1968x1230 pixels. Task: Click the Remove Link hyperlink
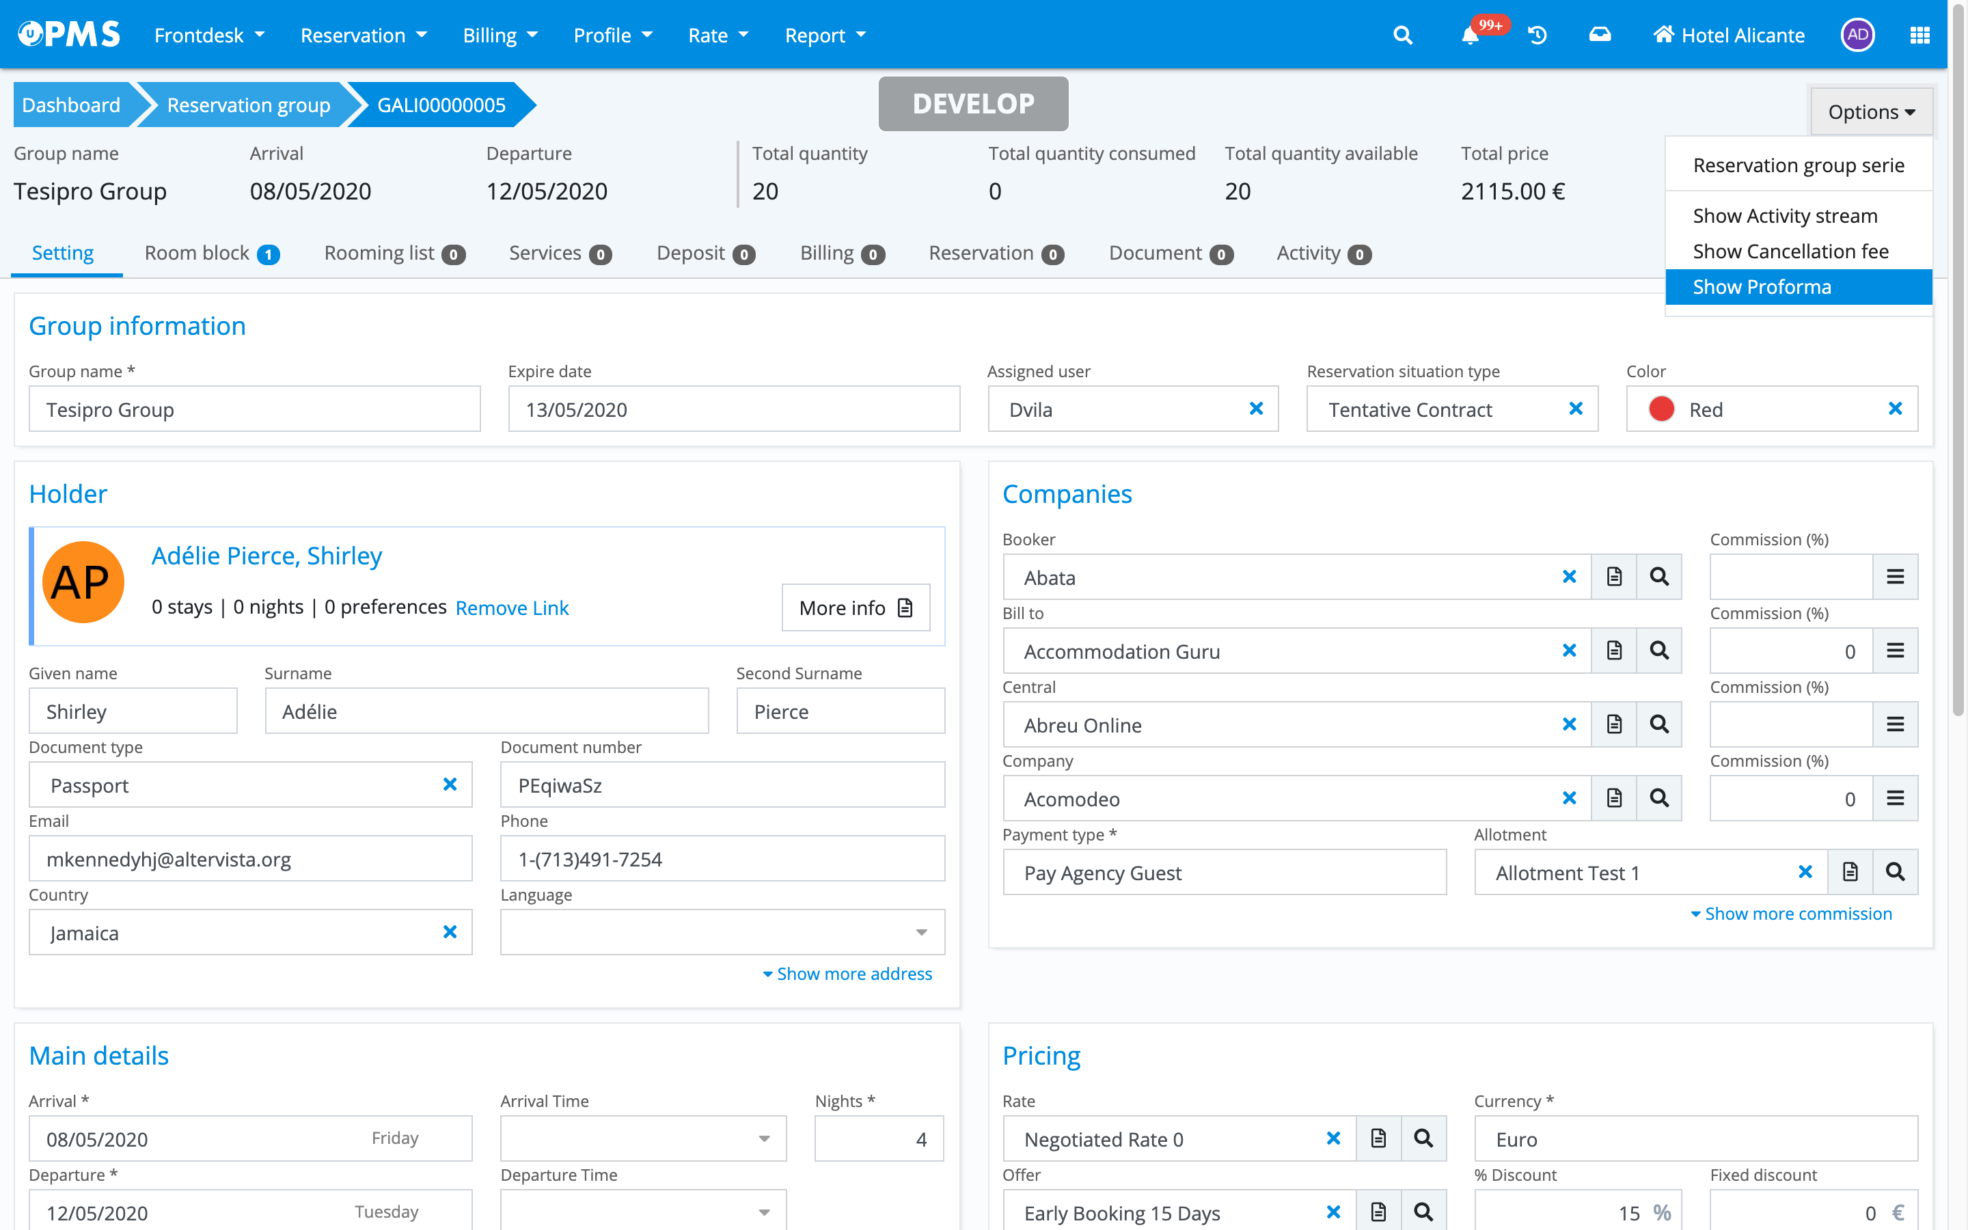pyautogui.click(x=512, y=607)
